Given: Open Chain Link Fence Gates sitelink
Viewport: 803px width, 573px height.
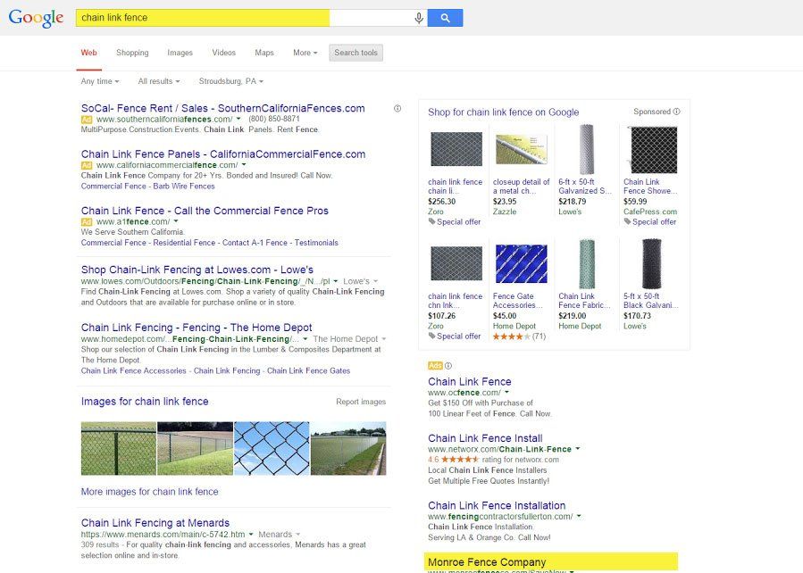Looking at the screenshot, I should coord(308,371).
